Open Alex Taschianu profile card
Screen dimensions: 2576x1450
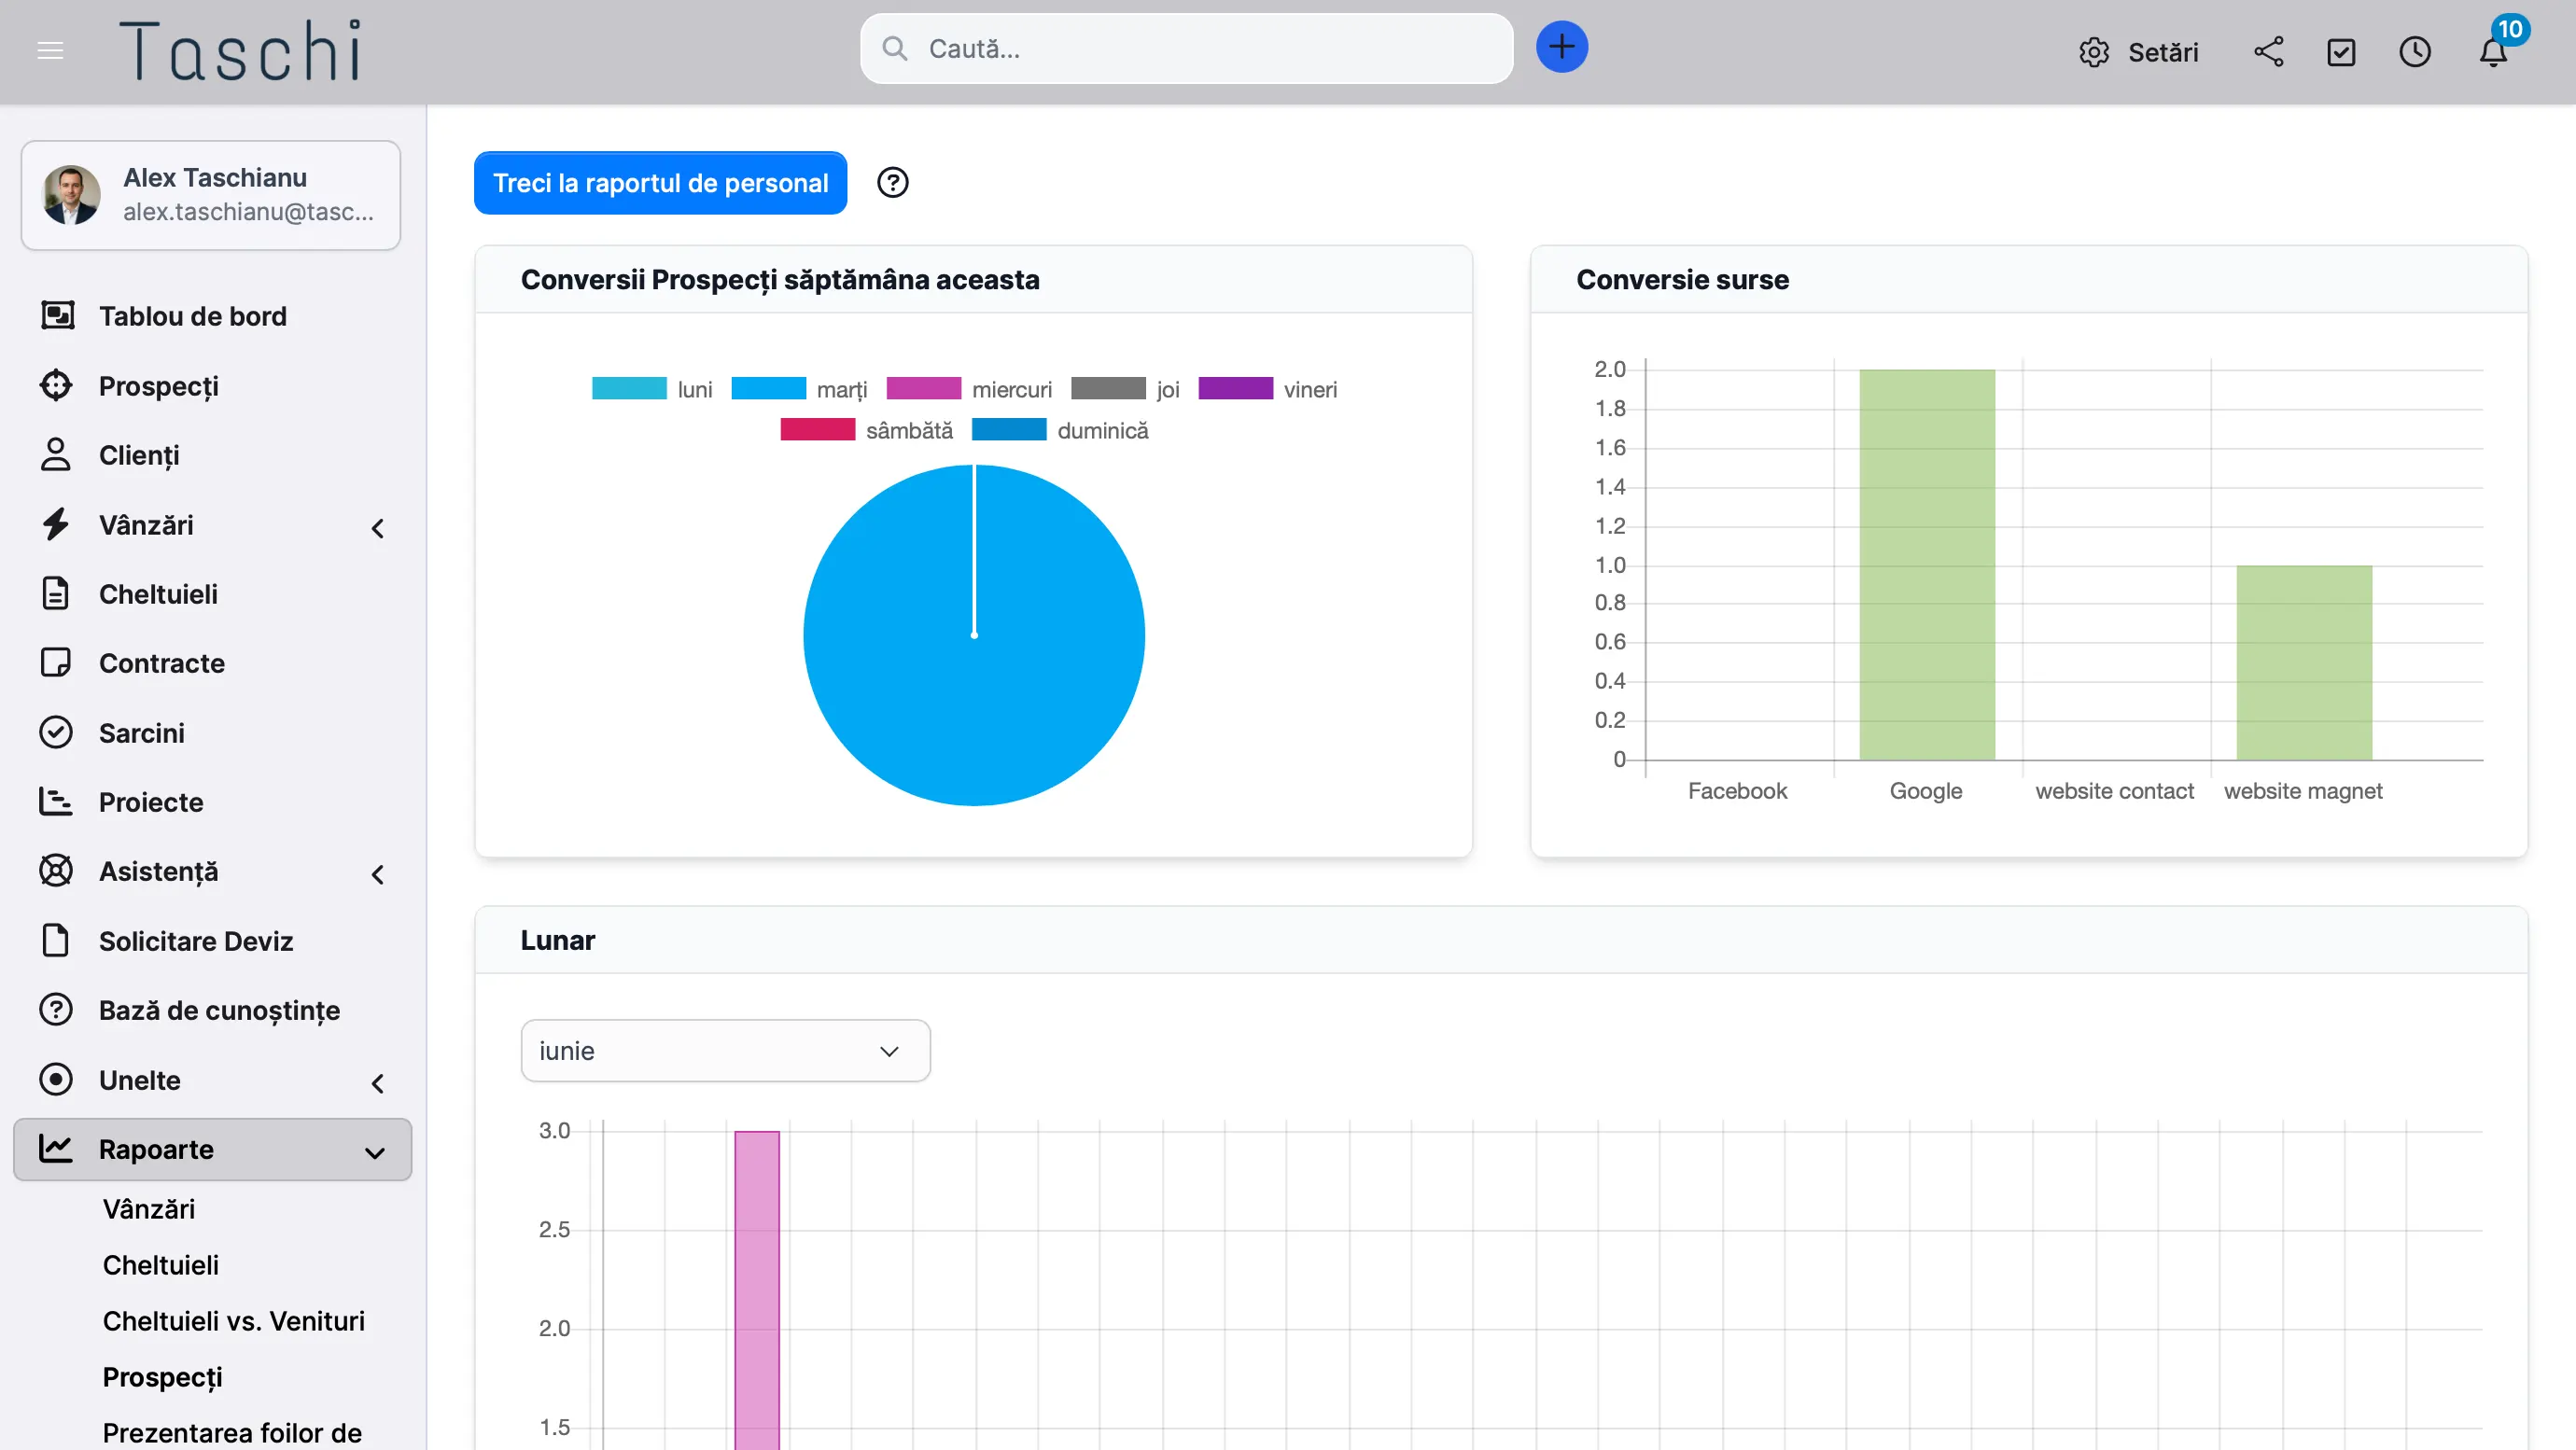[x=211, y=195]
